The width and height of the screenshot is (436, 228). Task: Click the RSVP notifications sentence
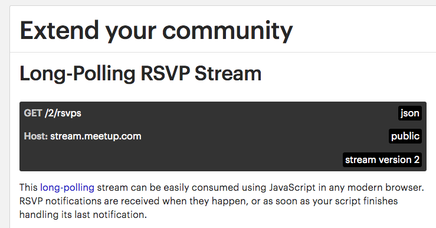pos(208,201)
